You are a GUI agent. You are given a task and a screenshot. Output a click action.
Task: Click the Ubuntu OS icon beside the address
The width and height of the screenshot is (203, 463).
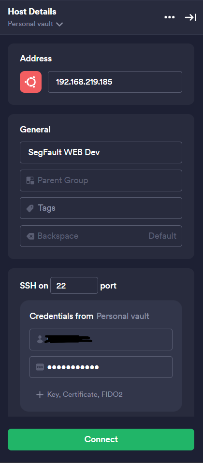[x=31, y=82]
